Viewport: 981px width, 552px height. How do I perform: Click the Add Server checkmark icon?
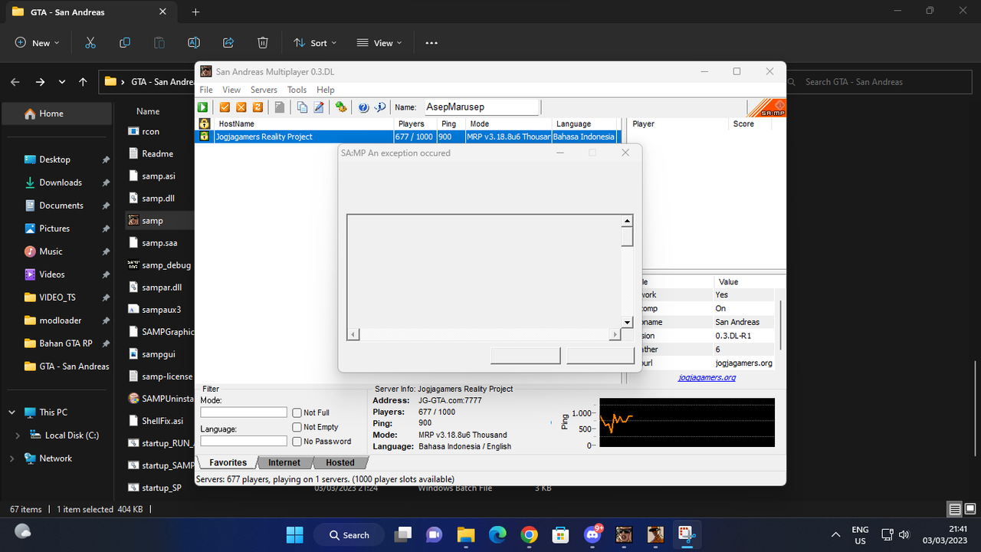click(225, 107)
